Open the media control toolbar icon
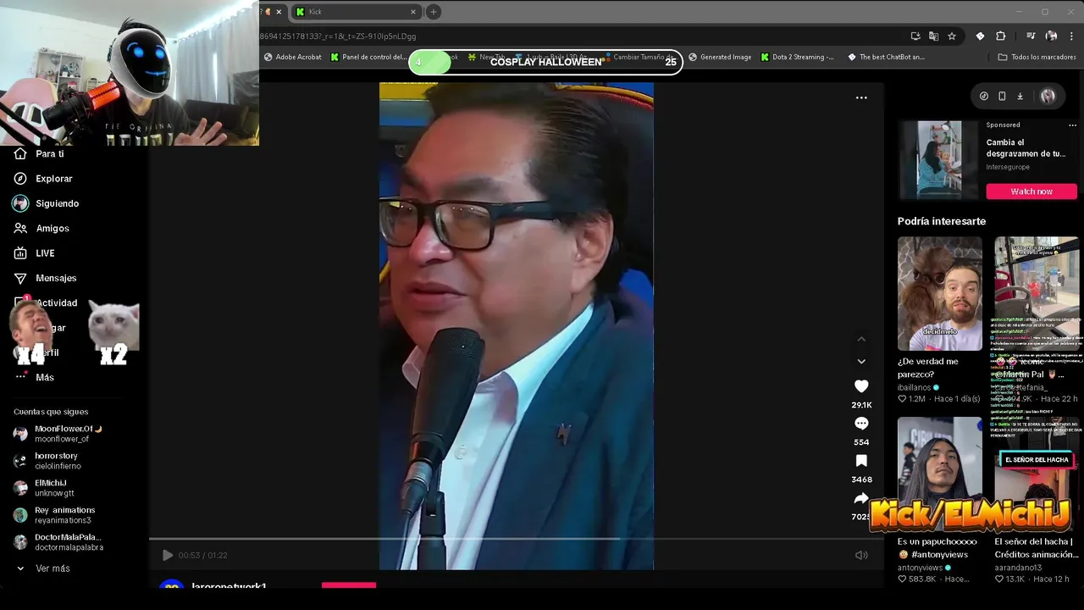The image size is (1084, 610). [x=1031, y=36]
